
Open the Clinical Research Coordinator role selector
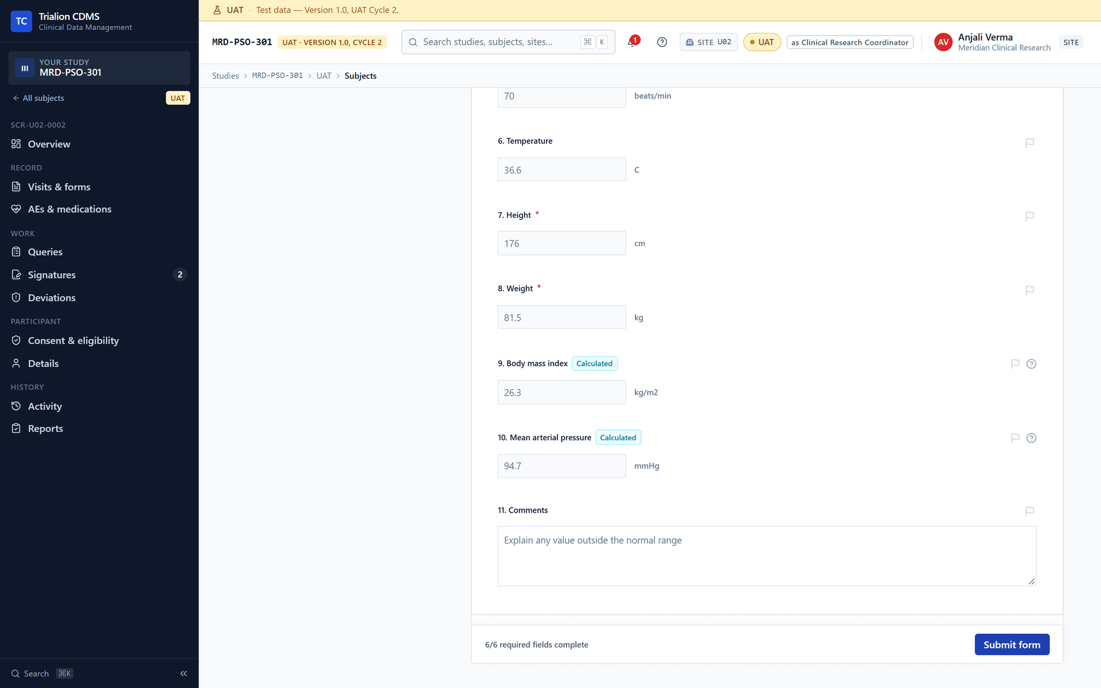(x=849, y=42)
